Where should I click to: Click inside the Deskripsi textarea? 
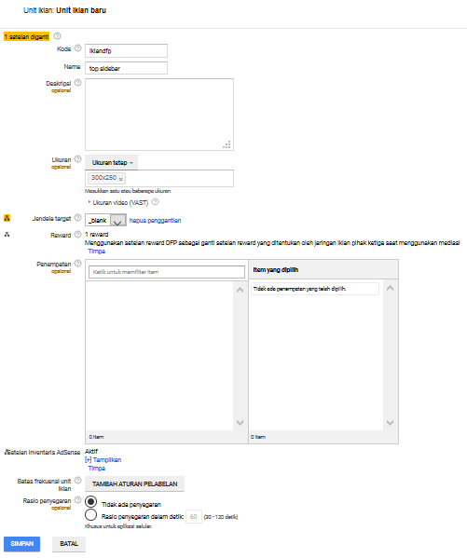point(159,115)
